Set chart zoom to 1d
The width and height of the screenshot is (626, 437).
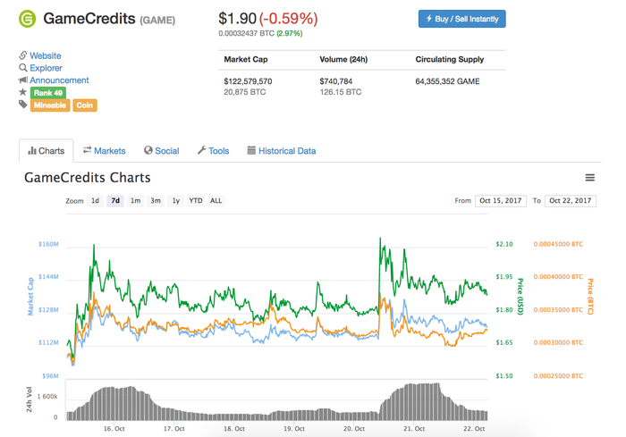pos(95,201)
